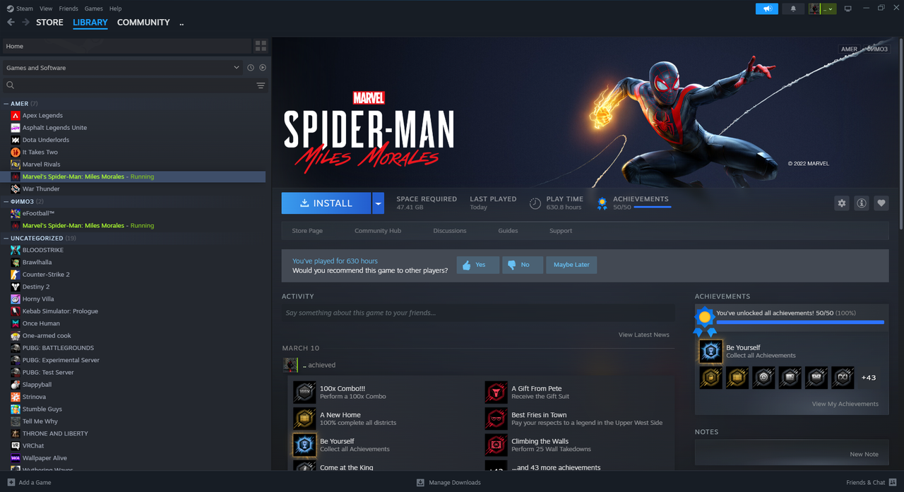Open the Support tab
This screenshot has width=904, height=492.
point(561,231)
